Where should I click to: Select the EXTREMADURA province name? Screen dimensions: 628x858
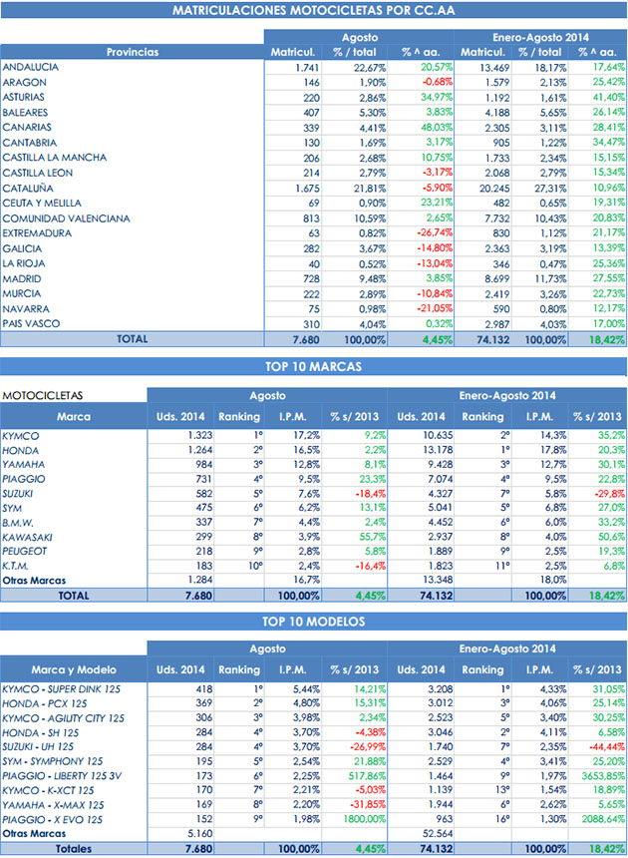point(37,232)
